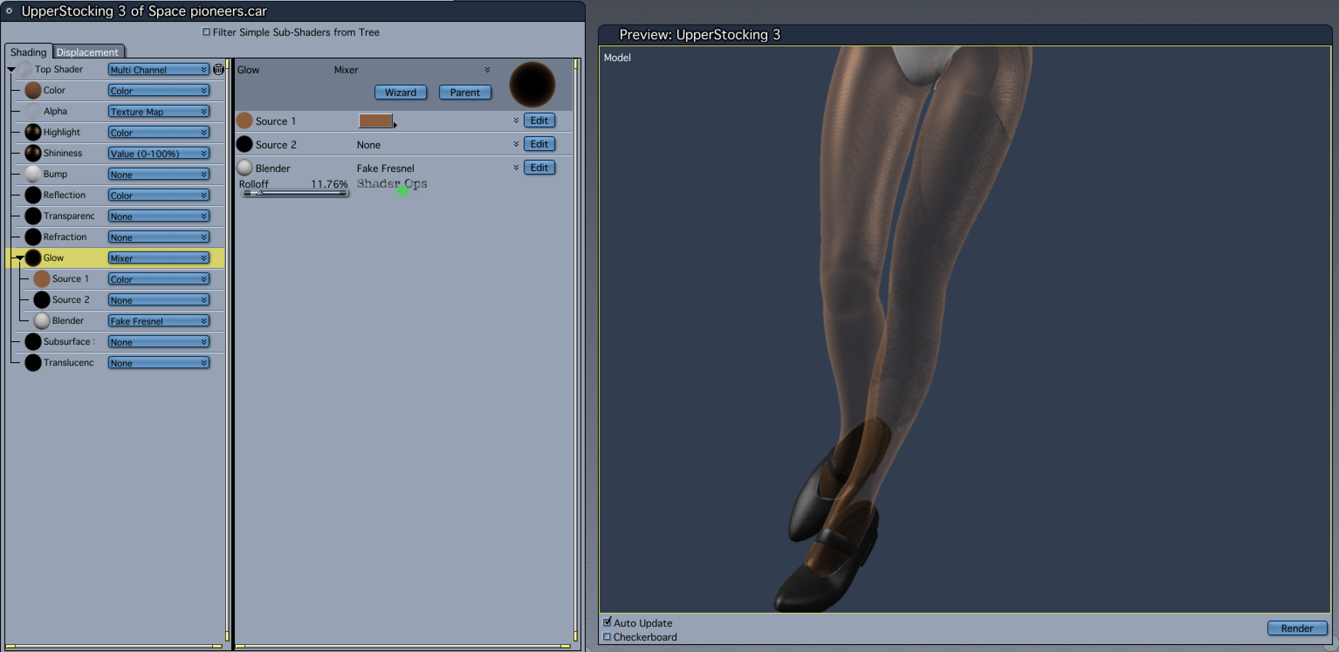
Task: Click the trash icon beside Top Shader
Action: [x=218, y=69]
